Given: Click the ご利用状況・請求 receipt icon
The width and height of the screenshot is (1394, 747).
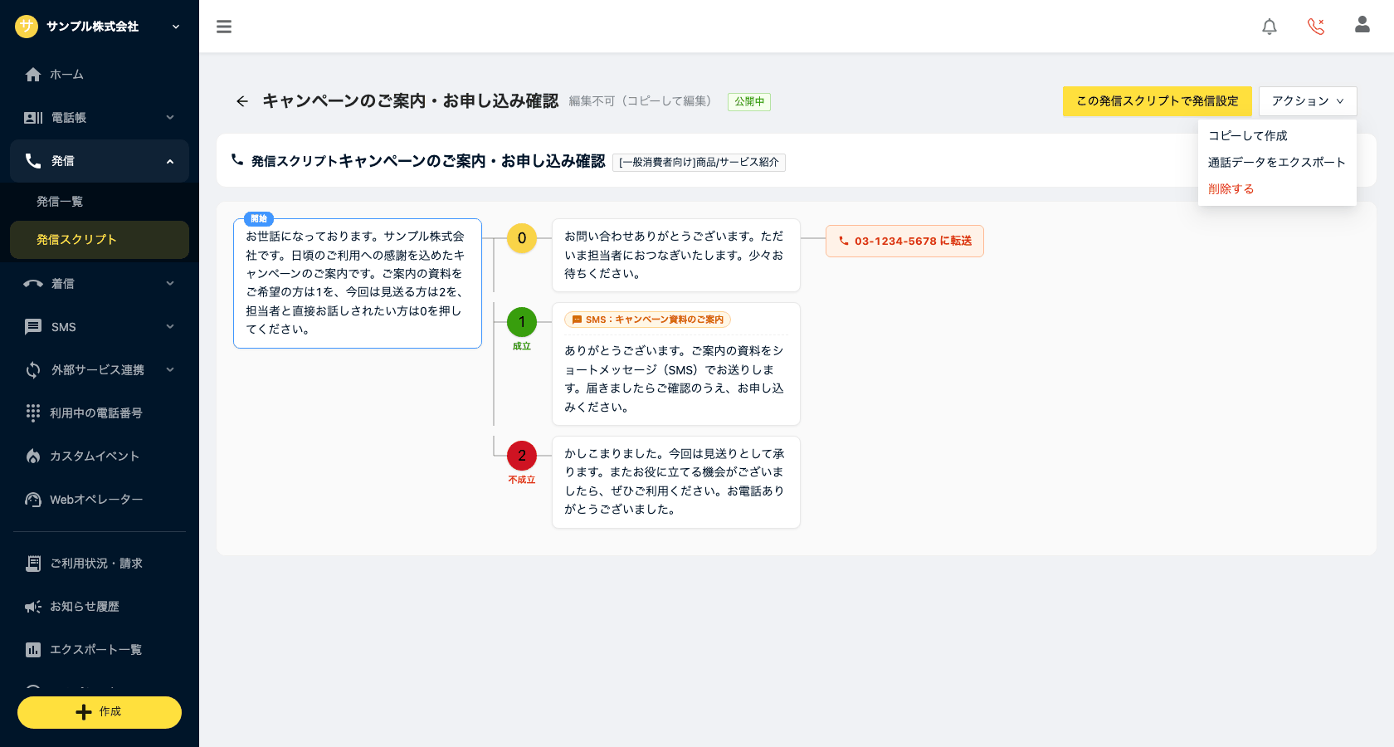Looking at the screenshot, I should 33,564.
